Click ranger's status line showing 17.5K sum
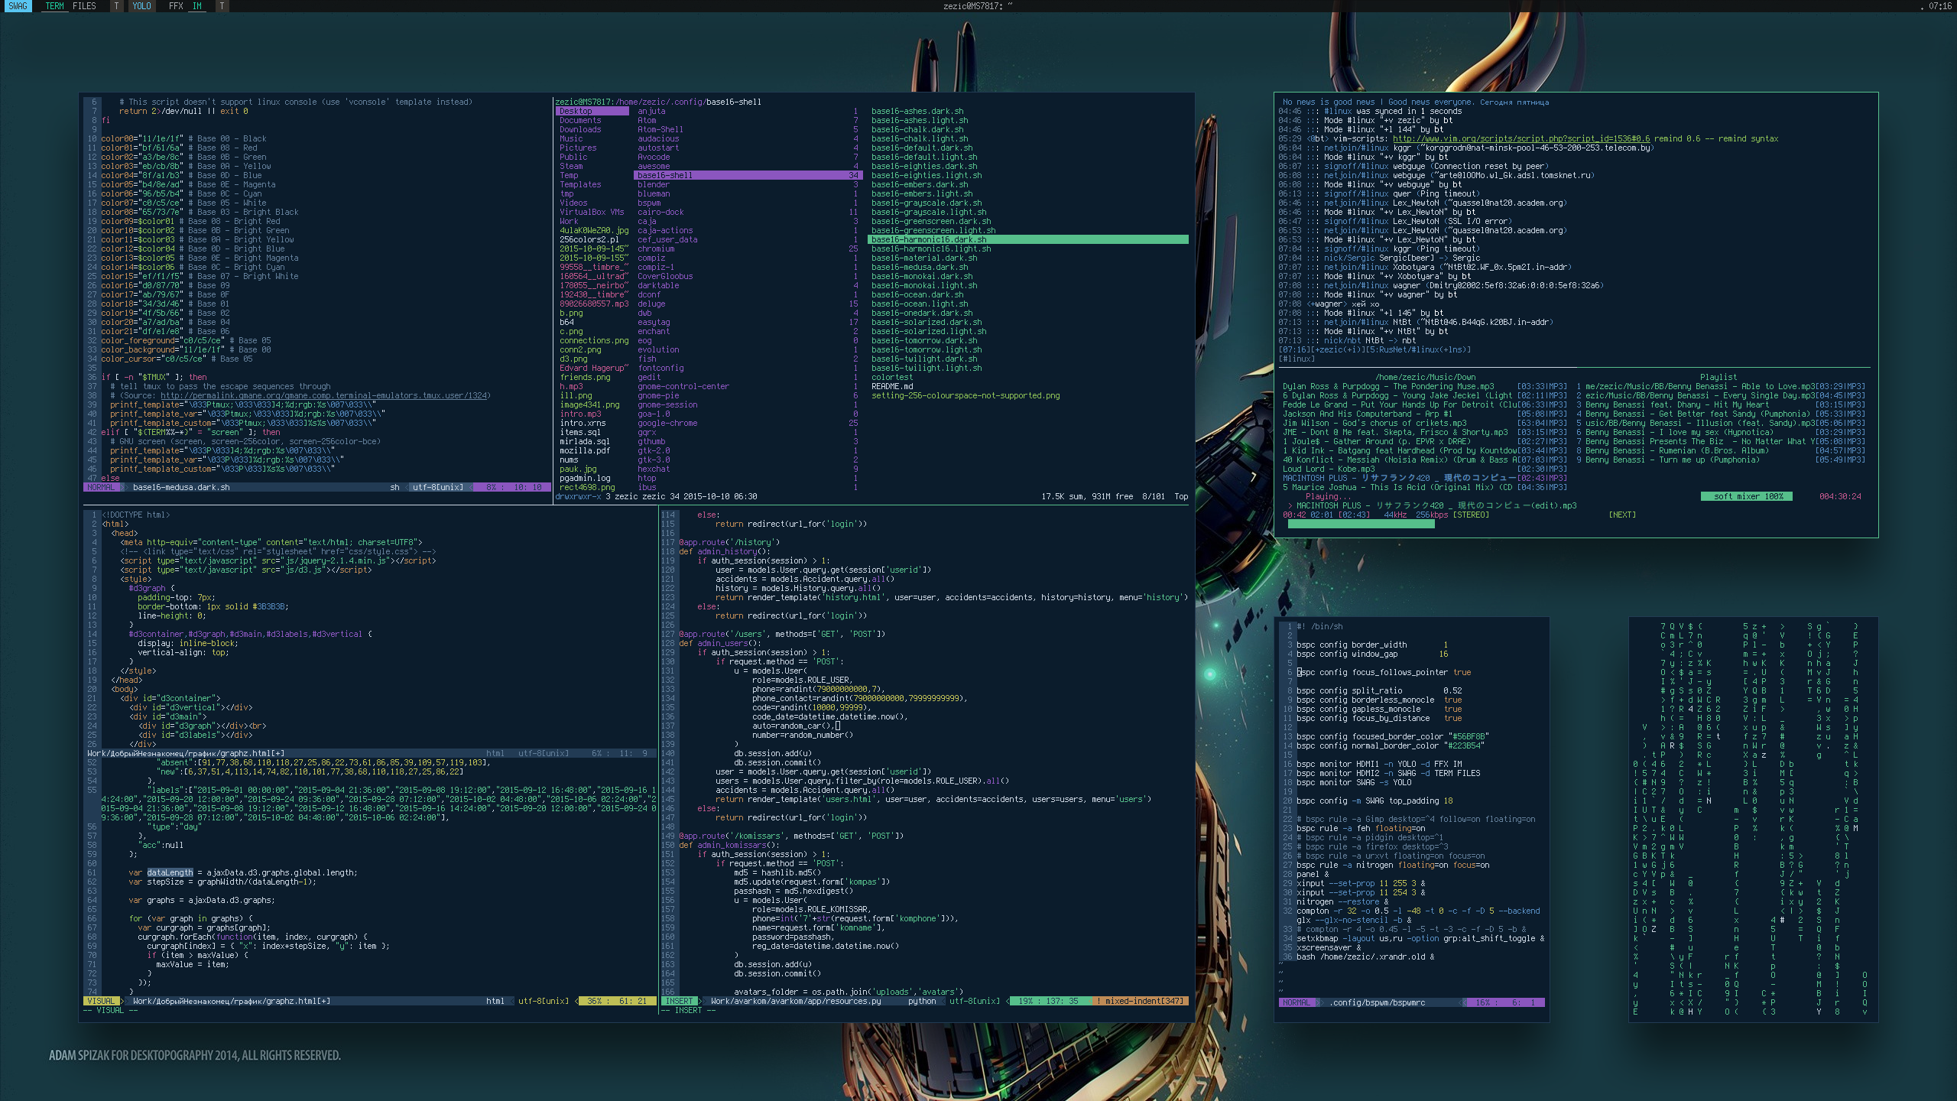 point(871,496)
